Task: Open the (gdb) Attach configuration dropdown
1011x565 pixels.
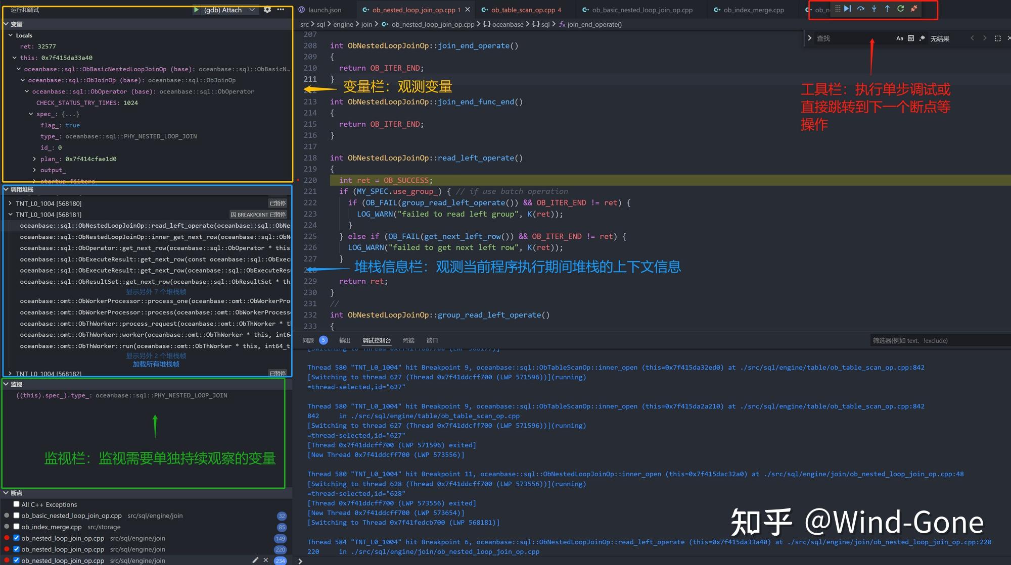Action: click(x=252, y=10)
